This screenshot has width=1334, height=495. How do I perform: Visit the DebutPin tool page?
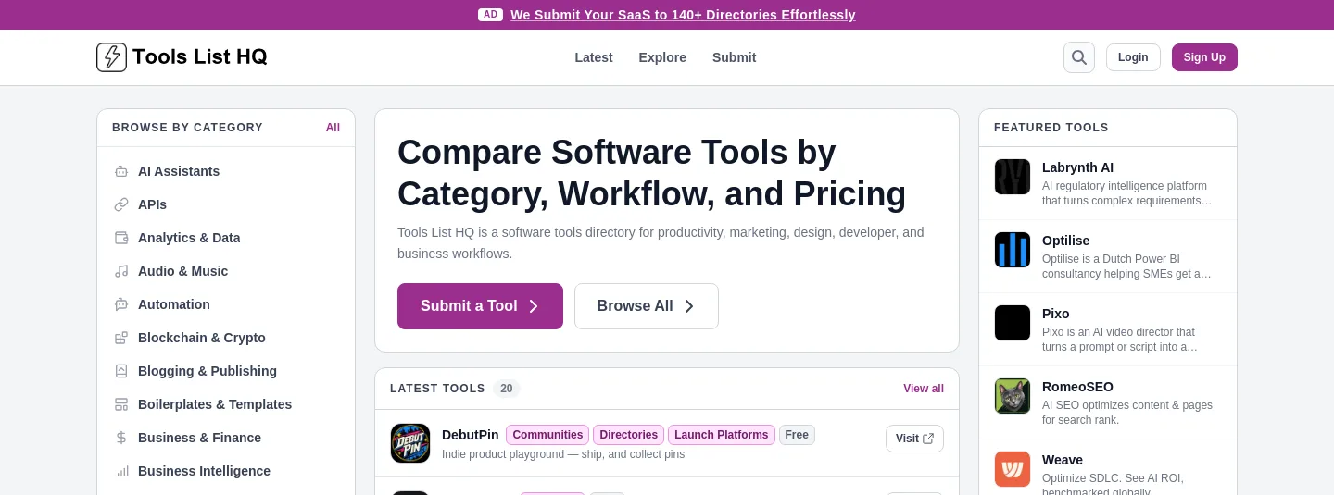click(914, 439)
